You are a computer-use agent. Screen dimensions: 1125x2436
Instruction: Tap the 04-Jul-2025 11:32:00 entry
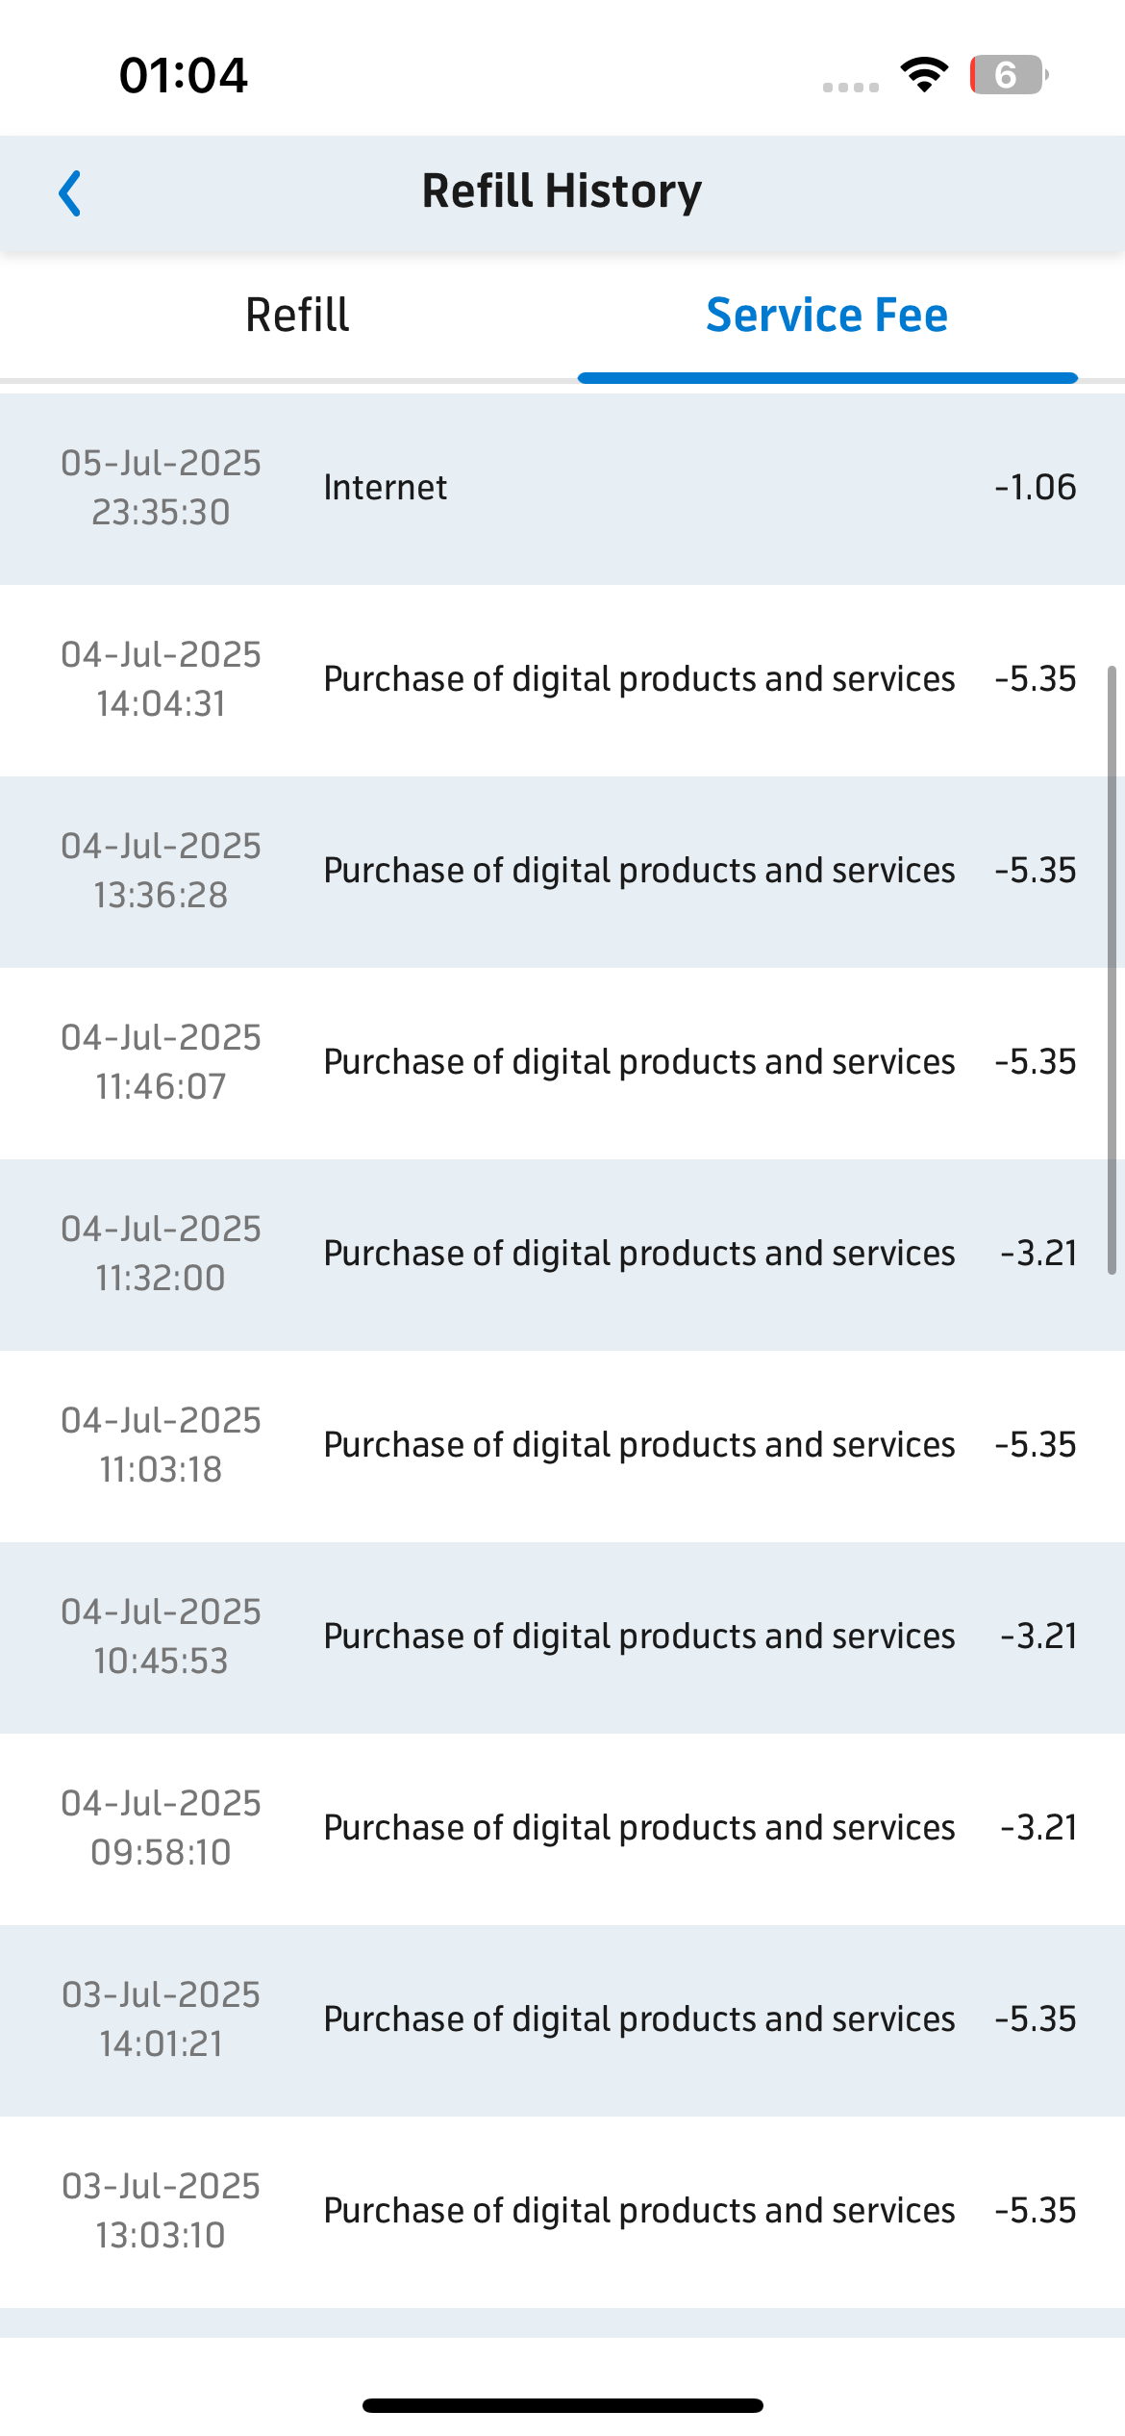coord(562,1255)
